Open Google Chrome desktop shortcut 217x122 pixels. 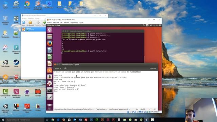27,4
